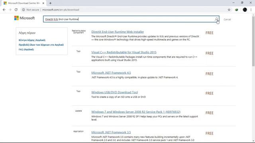Click the Λήψη πόρων sidebar heading
The image size is (255, 143).
[x=27, y=33]
